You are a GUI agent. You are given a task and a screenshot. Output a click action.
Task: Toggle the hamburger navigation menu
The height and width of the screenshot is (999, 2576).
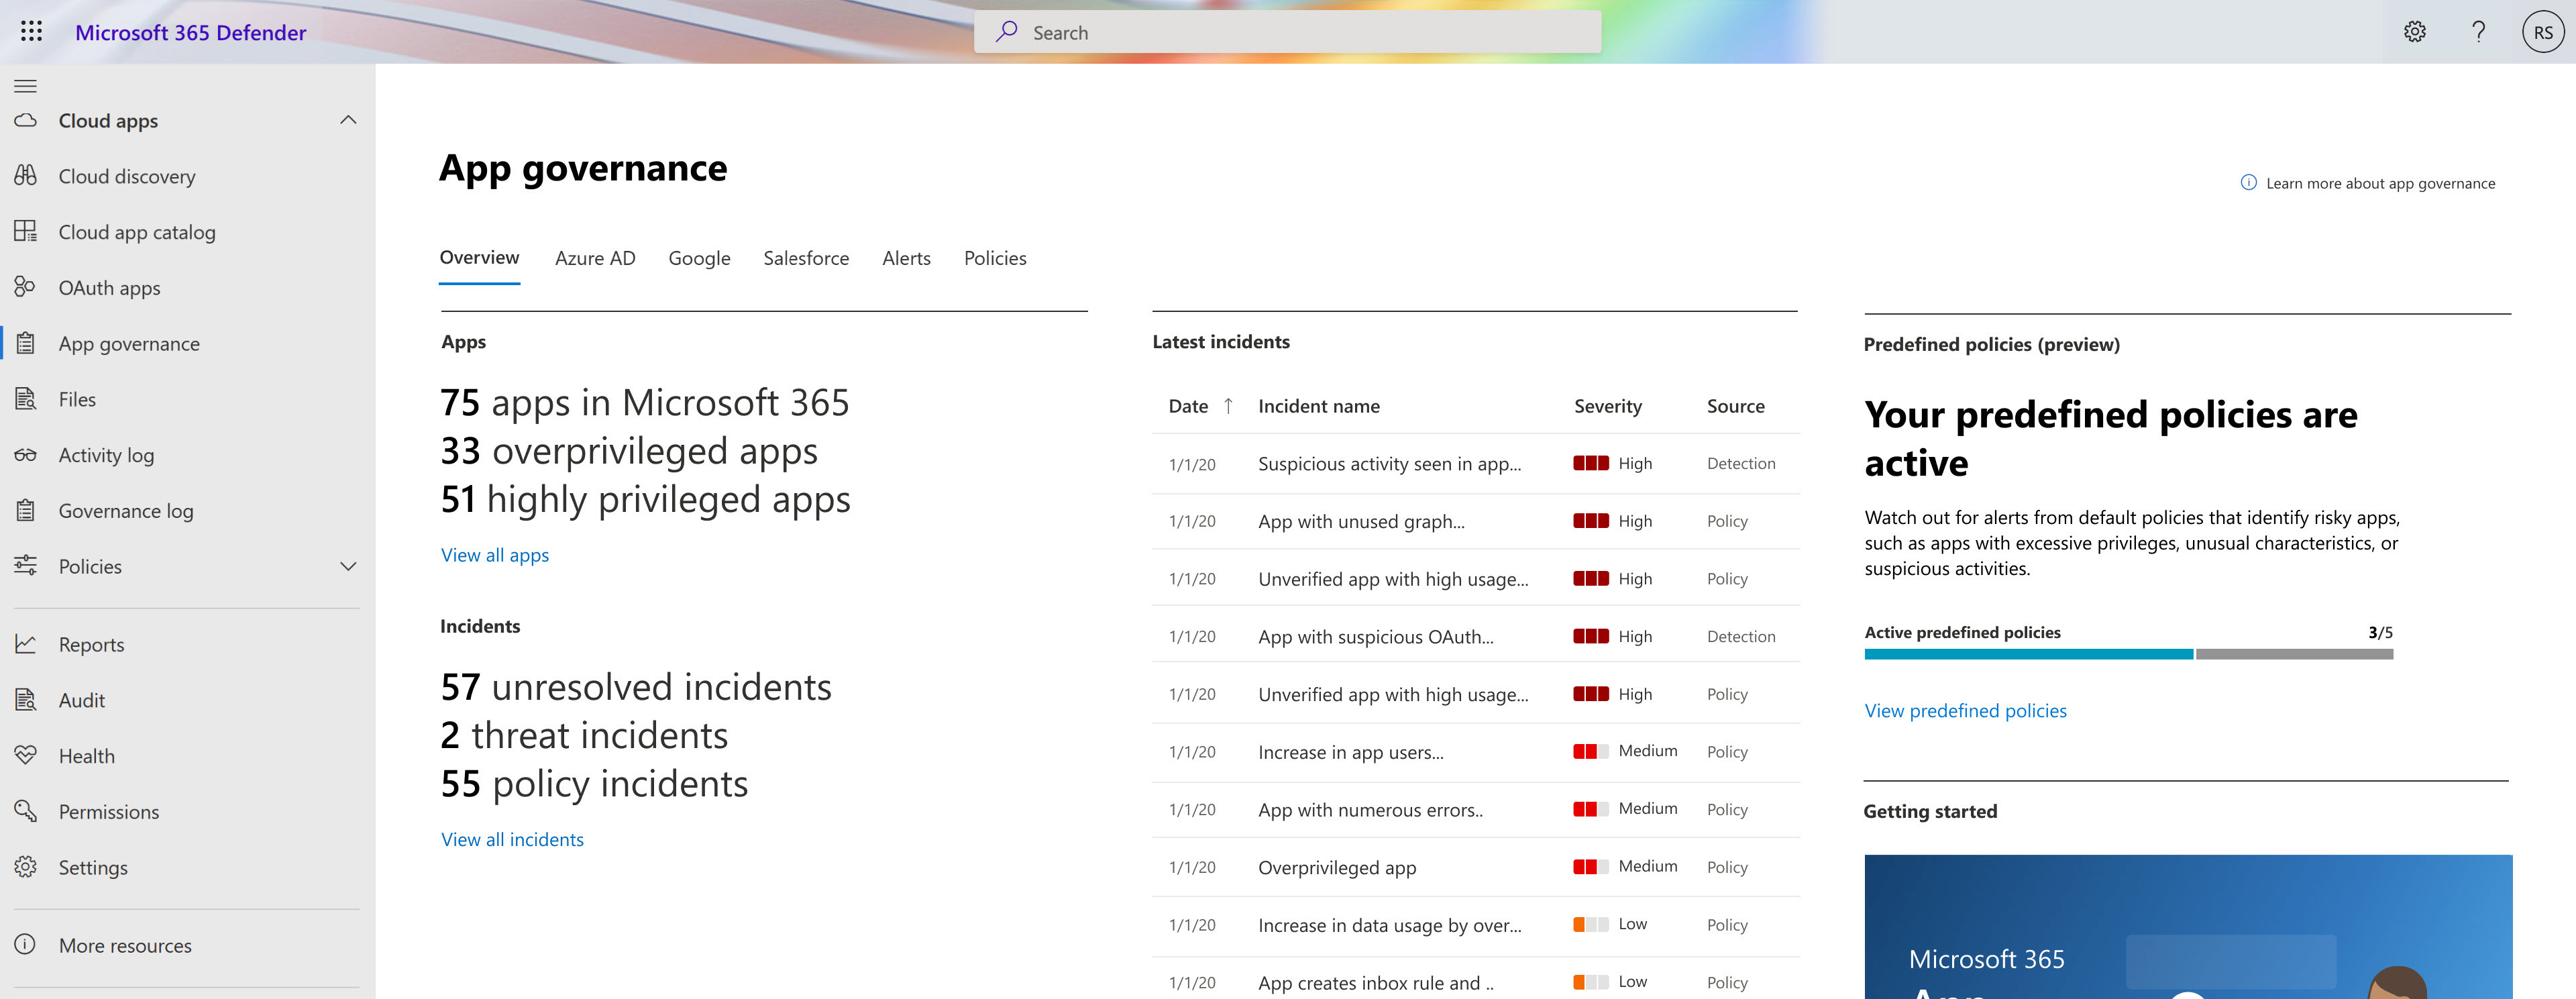(26, 86)
